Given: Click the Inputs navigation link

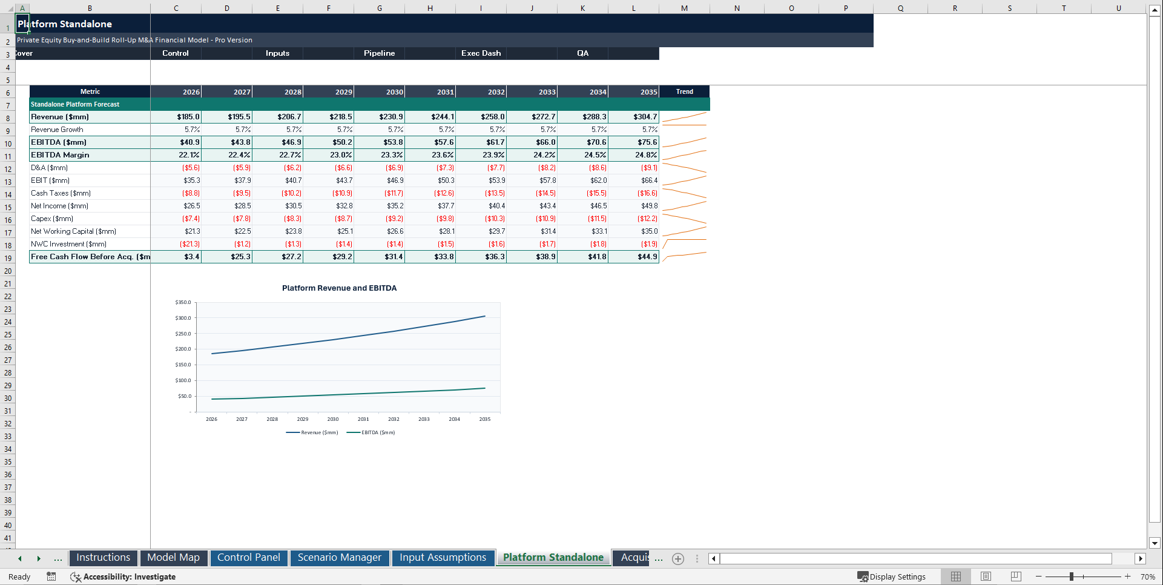Looking at the screenshot, I should 277,53.
